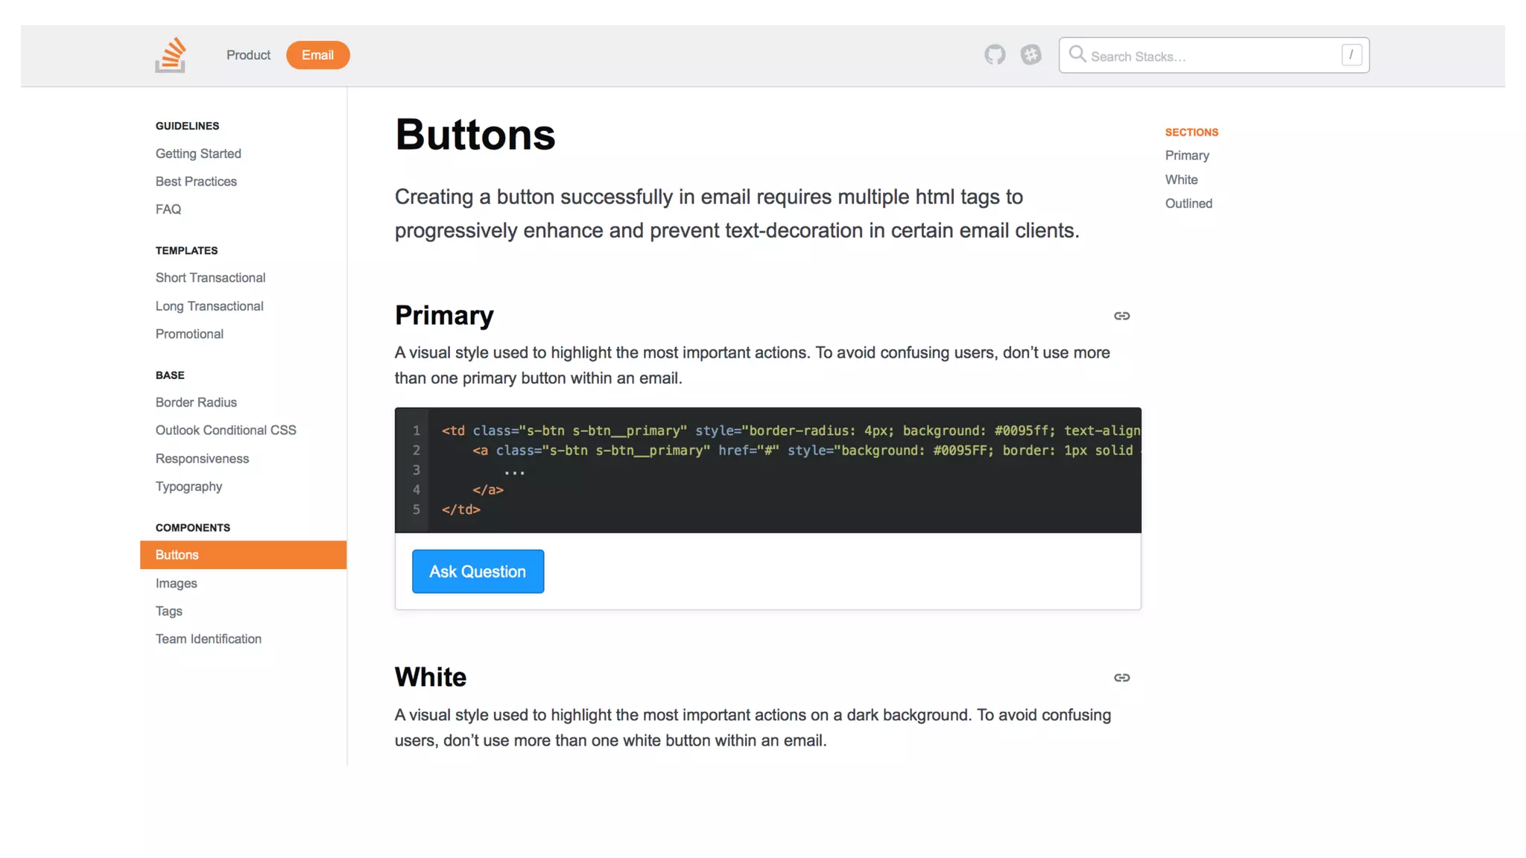The image size is (1526, 858).
Task: Select Buttons in the Components menu
Action: tap(177, 555)
